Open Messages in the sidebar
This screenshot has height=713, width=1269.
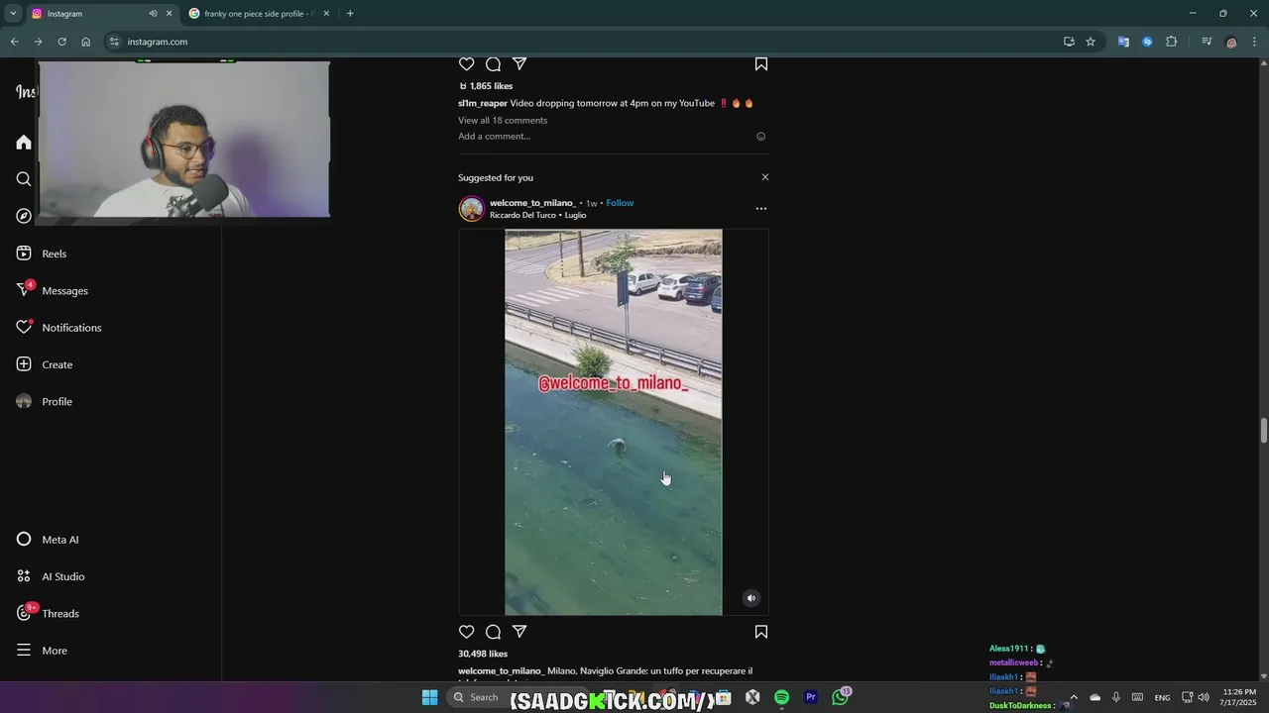[53, 290]
